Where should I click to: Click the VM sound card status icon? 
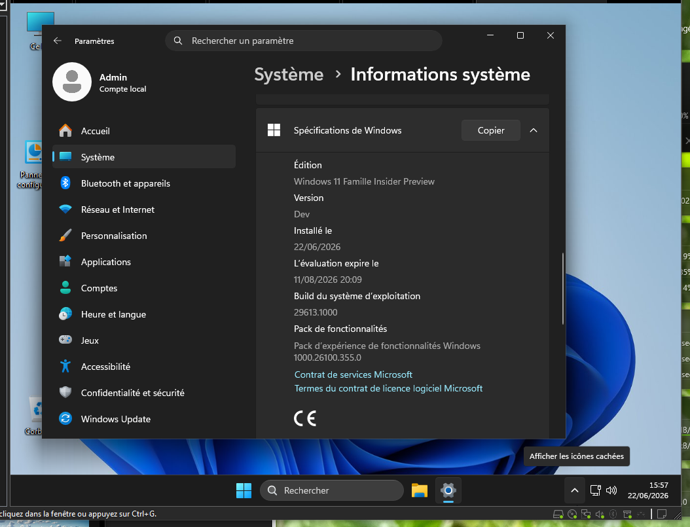pos(600,514)
